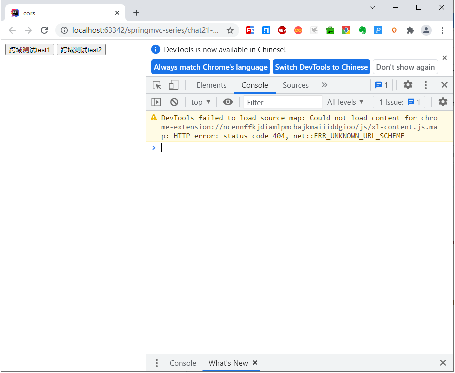Open DevTools settings gear in main toolbar
The height and width of the screenshot is (373, 455).
click(x=408, y=85)
